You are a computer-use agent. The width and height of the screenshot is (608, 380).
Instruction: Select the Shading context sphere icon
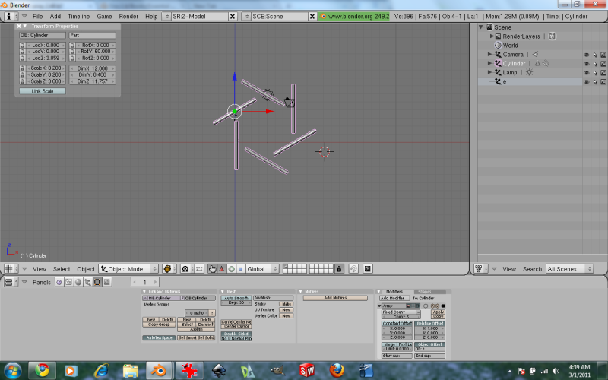78,282
